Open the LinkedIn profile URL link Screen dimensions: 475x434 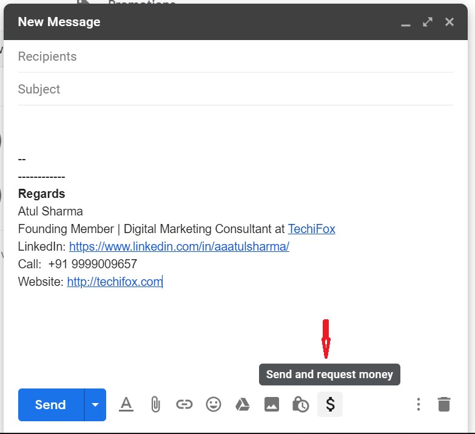pyautogui.click(x=179, y=246)
